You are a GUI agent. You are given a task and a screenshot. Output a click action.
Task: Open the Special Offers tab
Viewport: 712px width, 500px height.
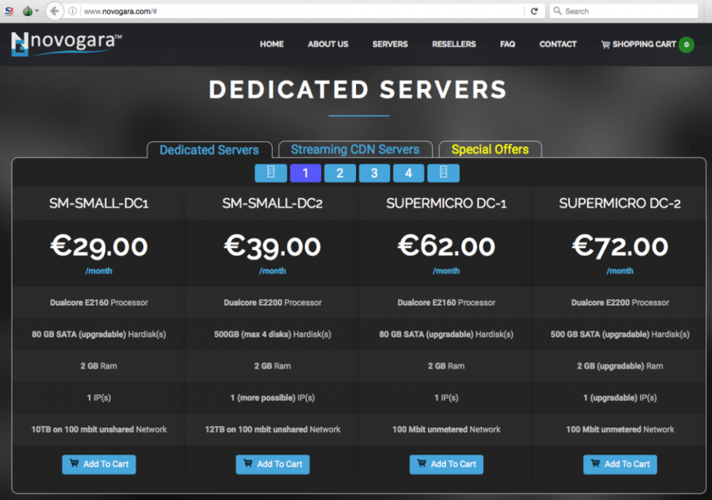coord(490,150)
